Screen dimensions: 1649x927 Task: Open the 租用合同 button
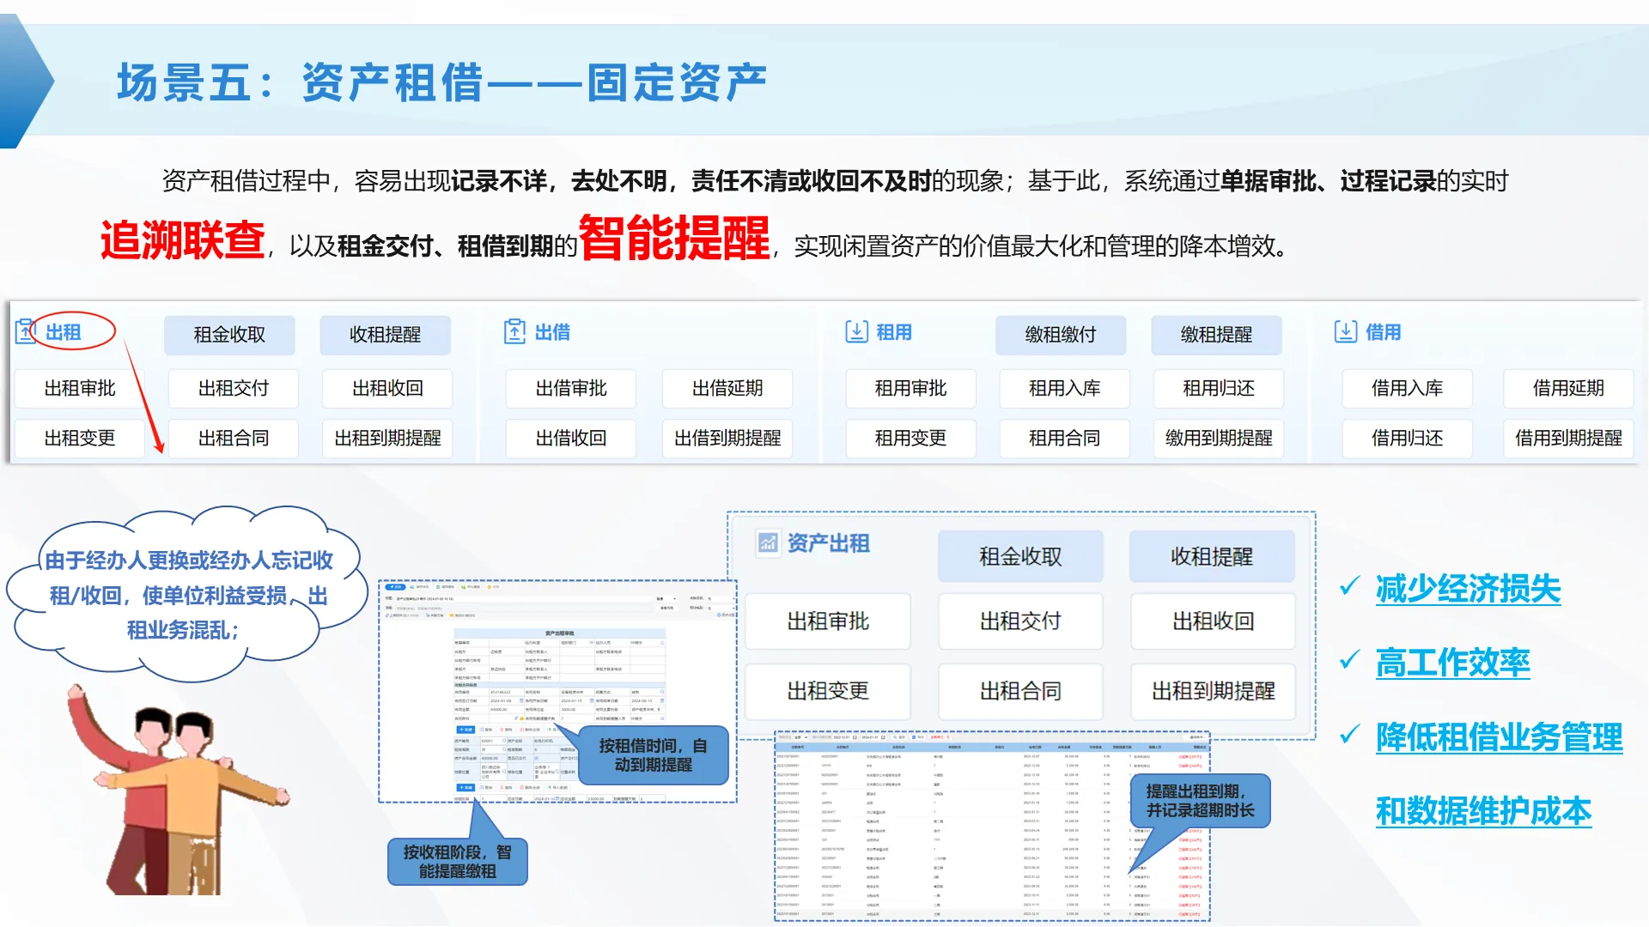1064,439
